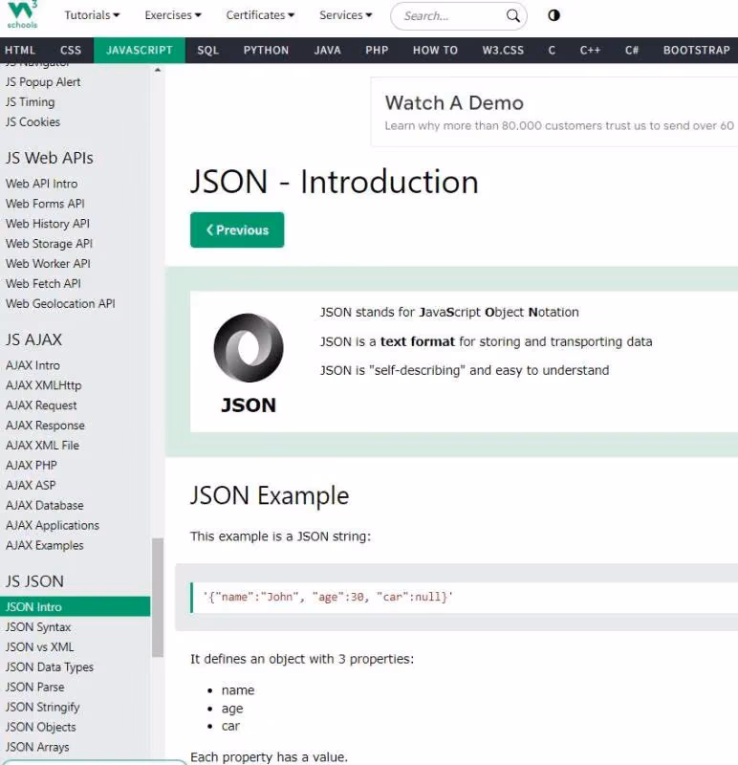Select the C++ tab
This screenshot has height=765, width=738.
pos(590,51)
